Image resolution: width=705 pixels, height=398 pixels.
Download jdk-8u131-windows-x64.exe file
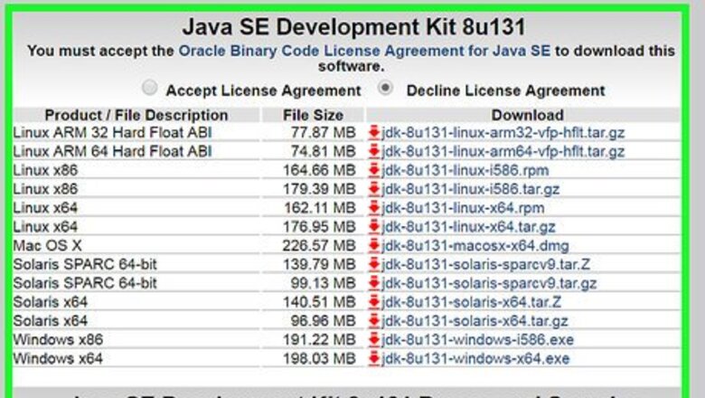(x=475, y=359)
